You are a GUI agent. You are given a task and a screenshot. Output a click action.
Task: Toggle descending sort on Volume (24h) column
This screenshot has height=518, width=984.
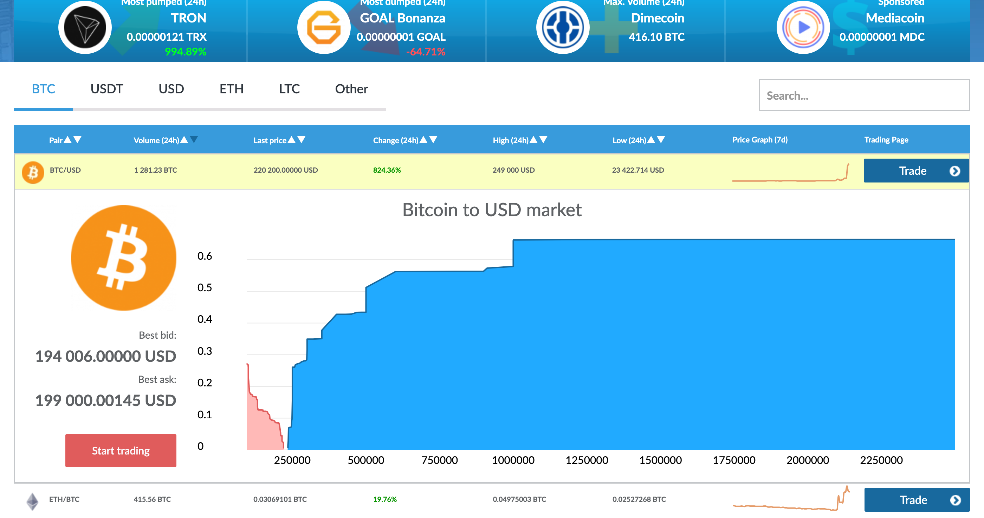tap(194, 140)
